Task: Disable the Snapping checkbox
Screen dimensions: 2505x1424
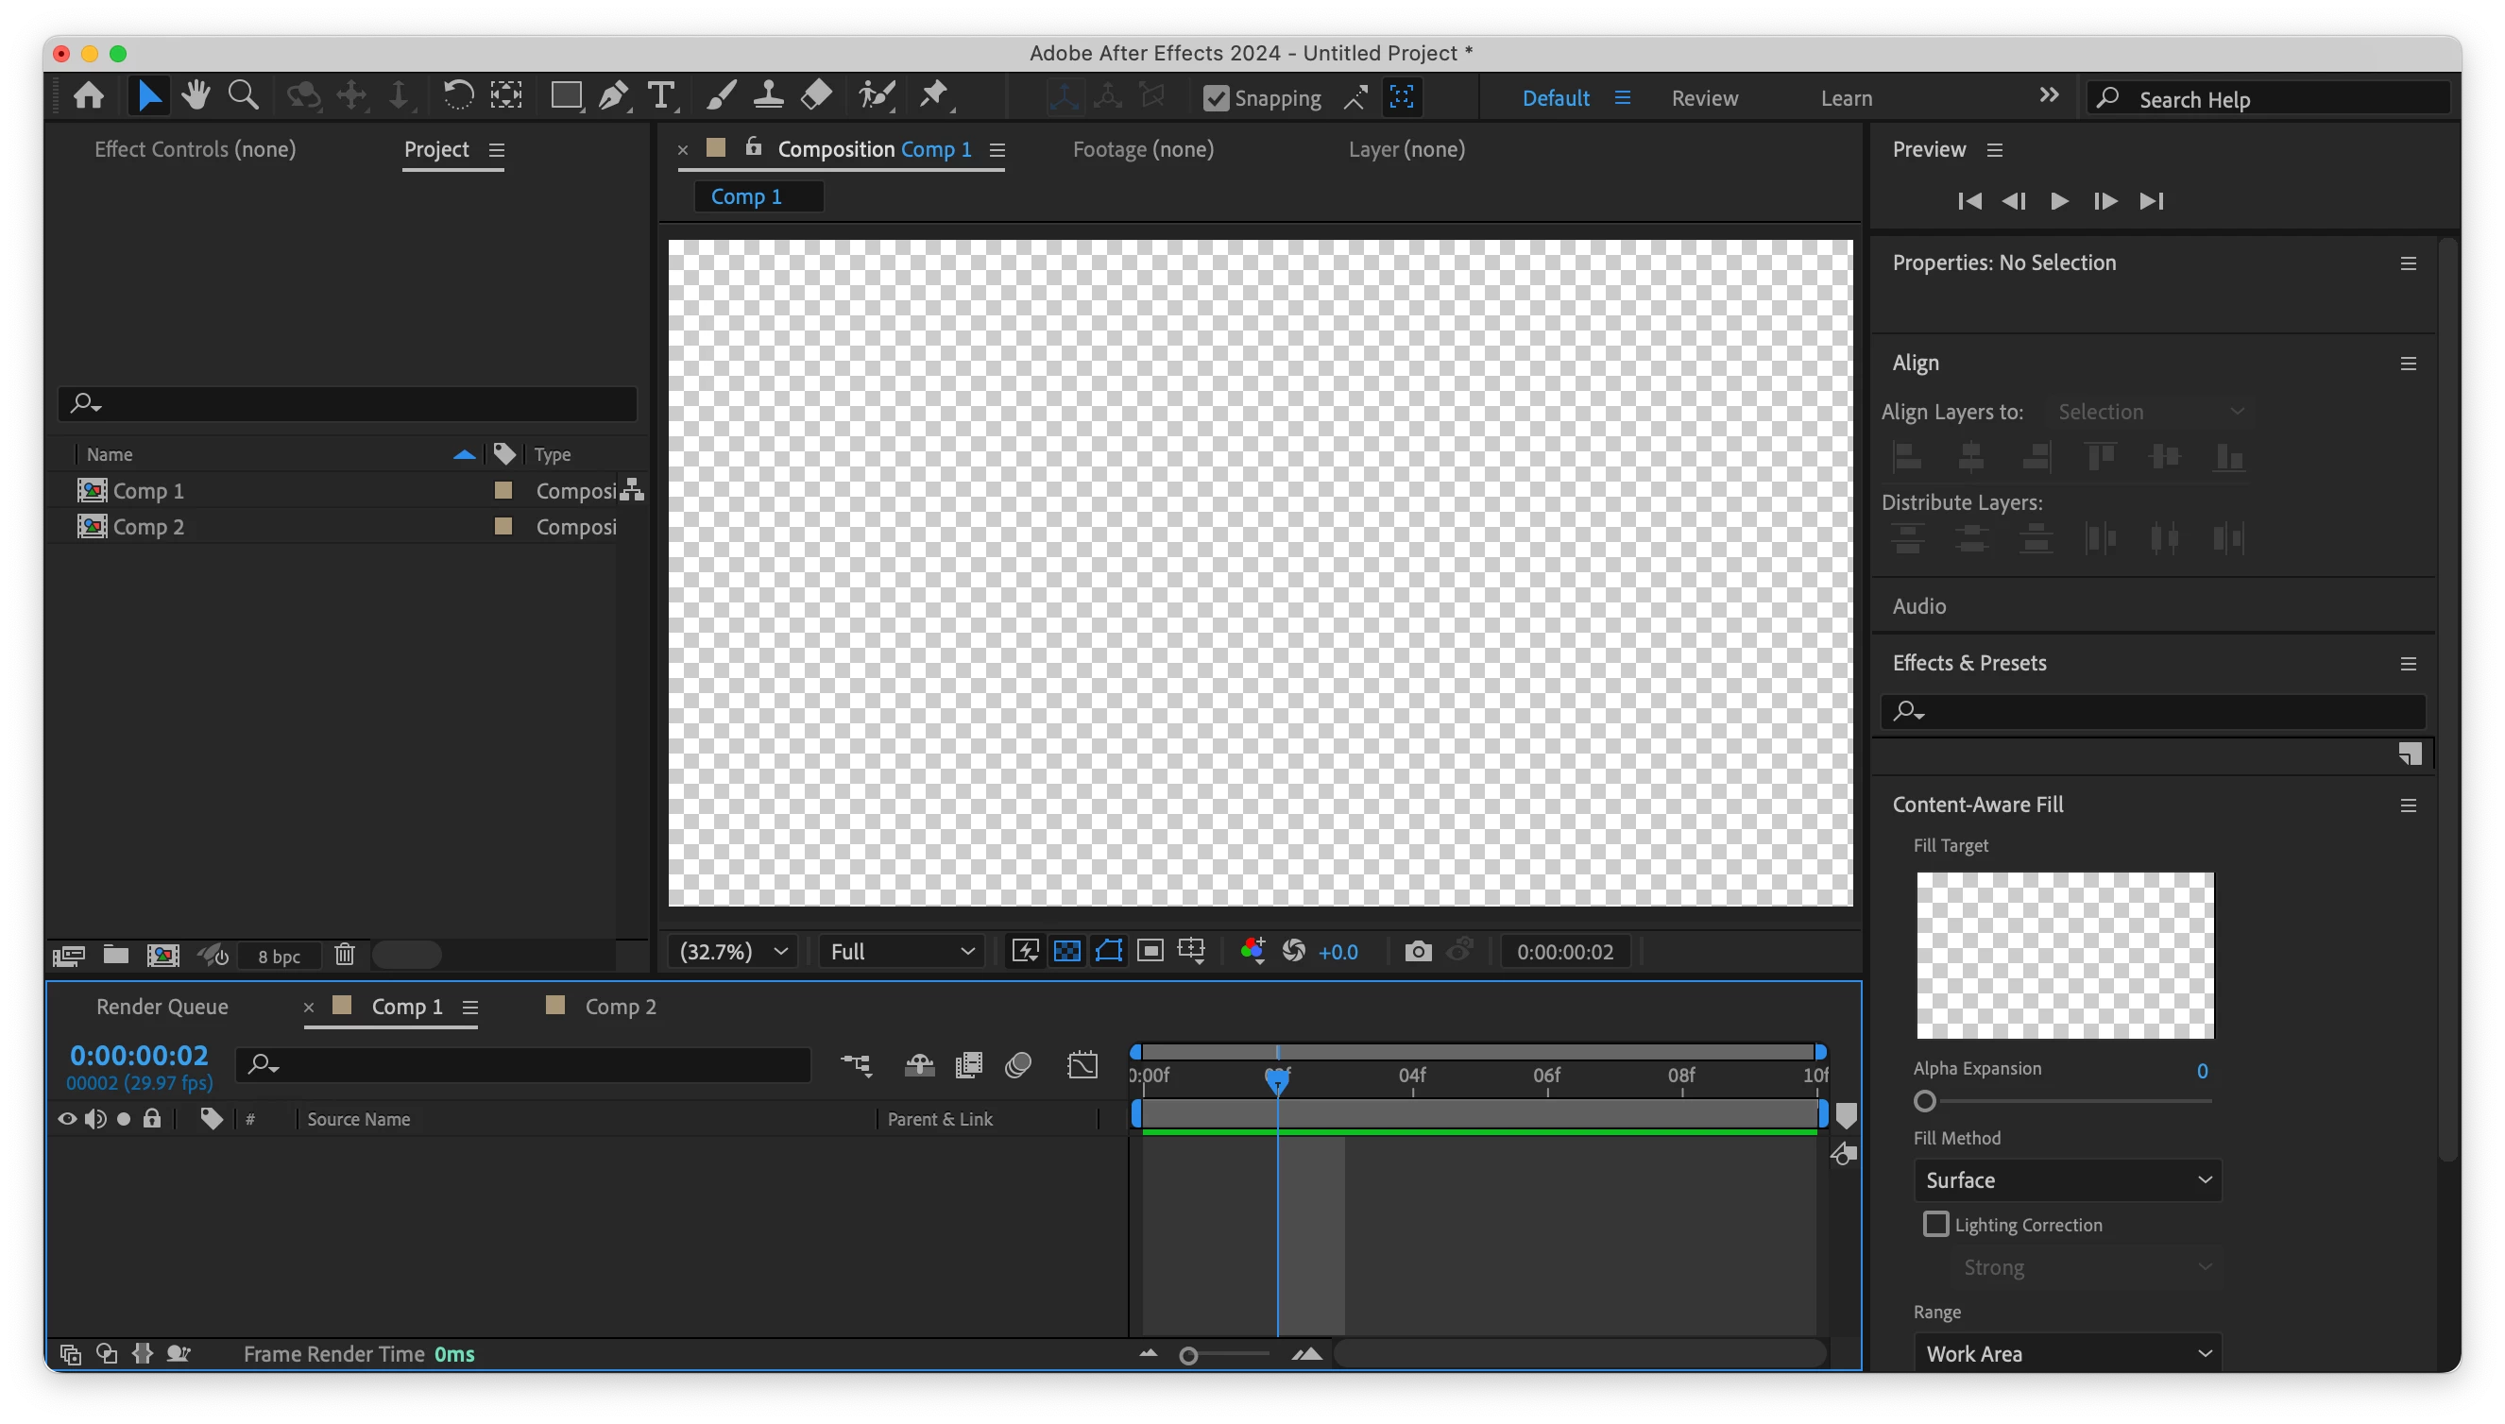Action: point(1216,98)
